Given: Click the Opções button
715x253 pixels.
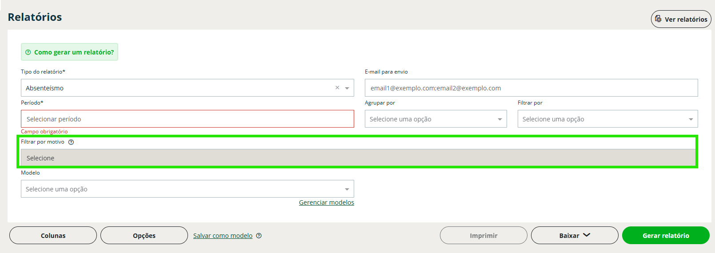Looking at the screenshot, I should (144, 235).
